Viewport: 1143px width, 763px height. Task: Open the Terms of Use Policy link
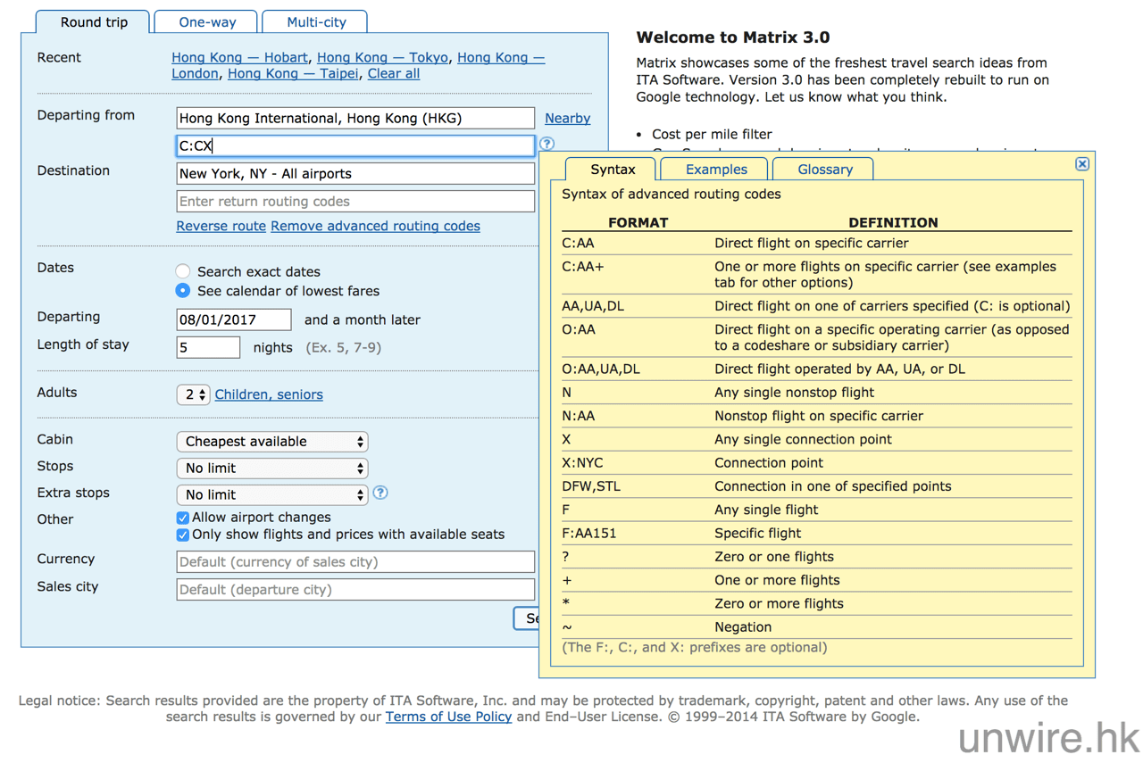[448, 717]
